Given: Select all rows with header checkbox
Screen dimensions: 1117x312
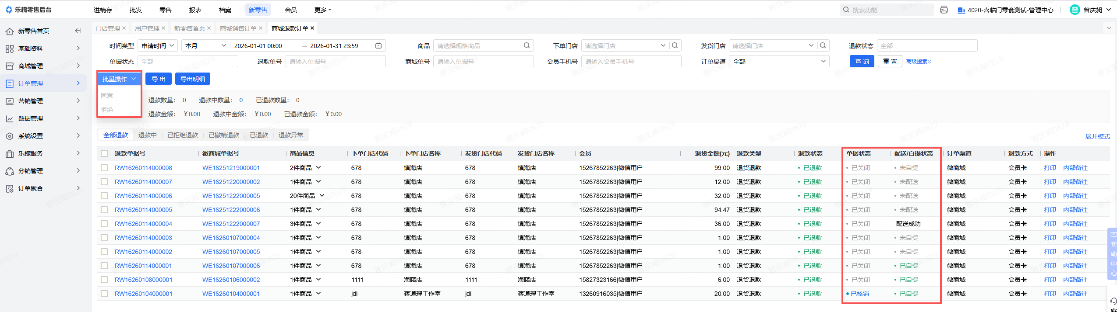Looking at the screenshot, I should click(104, 153).
